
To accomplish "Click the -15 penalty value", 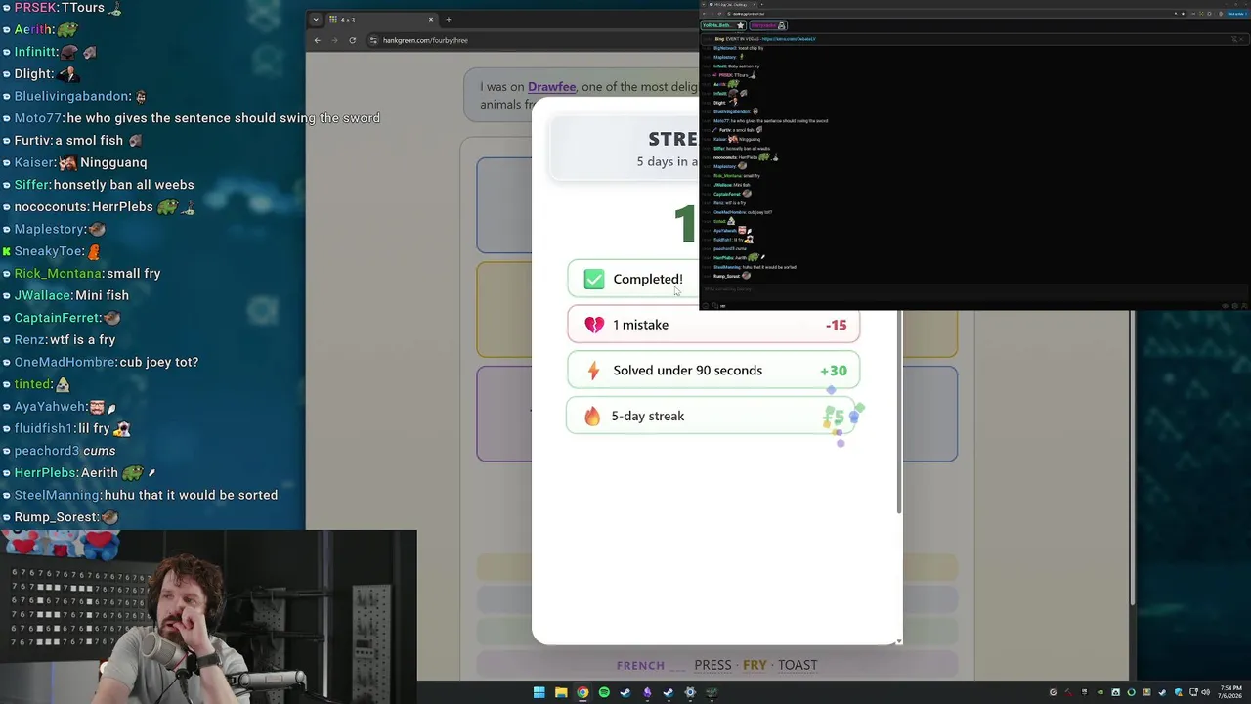I will point(836,325).
